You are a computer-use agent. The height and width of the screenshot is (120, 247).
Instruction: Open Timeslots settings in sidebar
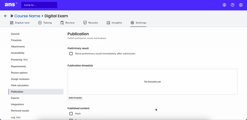point(16,40)
